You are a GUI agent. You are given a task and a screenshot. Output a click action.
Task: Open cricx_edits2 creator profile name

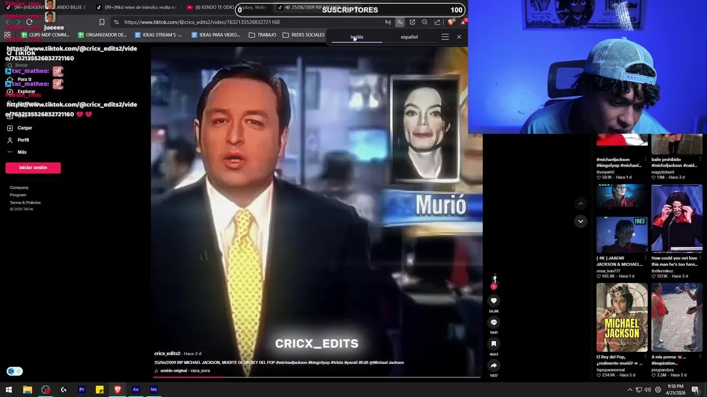click(x=167, y=353)
